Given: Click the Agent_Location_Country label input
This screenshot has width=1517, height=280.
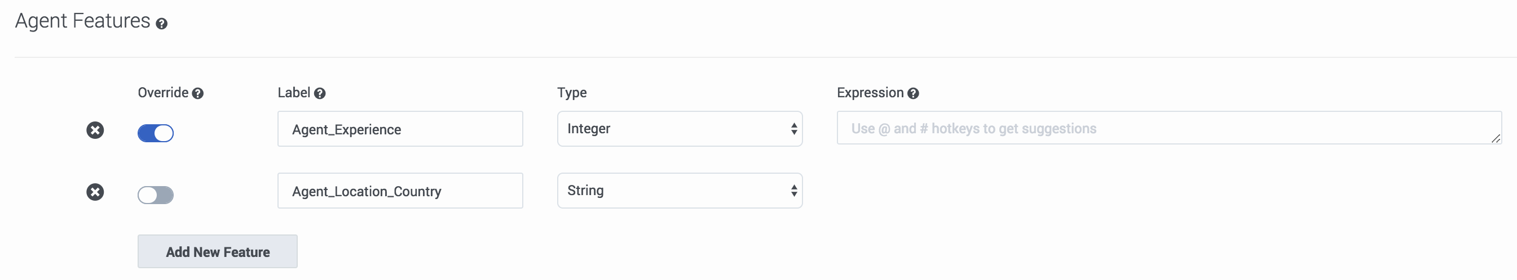Looking at the screenshot, I should pyautogui.click(x=400, y=191).
